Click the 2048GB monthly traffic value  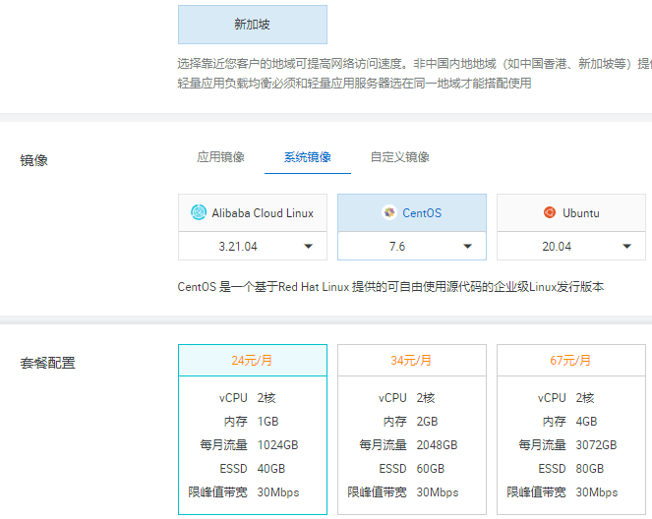[x=437, y=445]
